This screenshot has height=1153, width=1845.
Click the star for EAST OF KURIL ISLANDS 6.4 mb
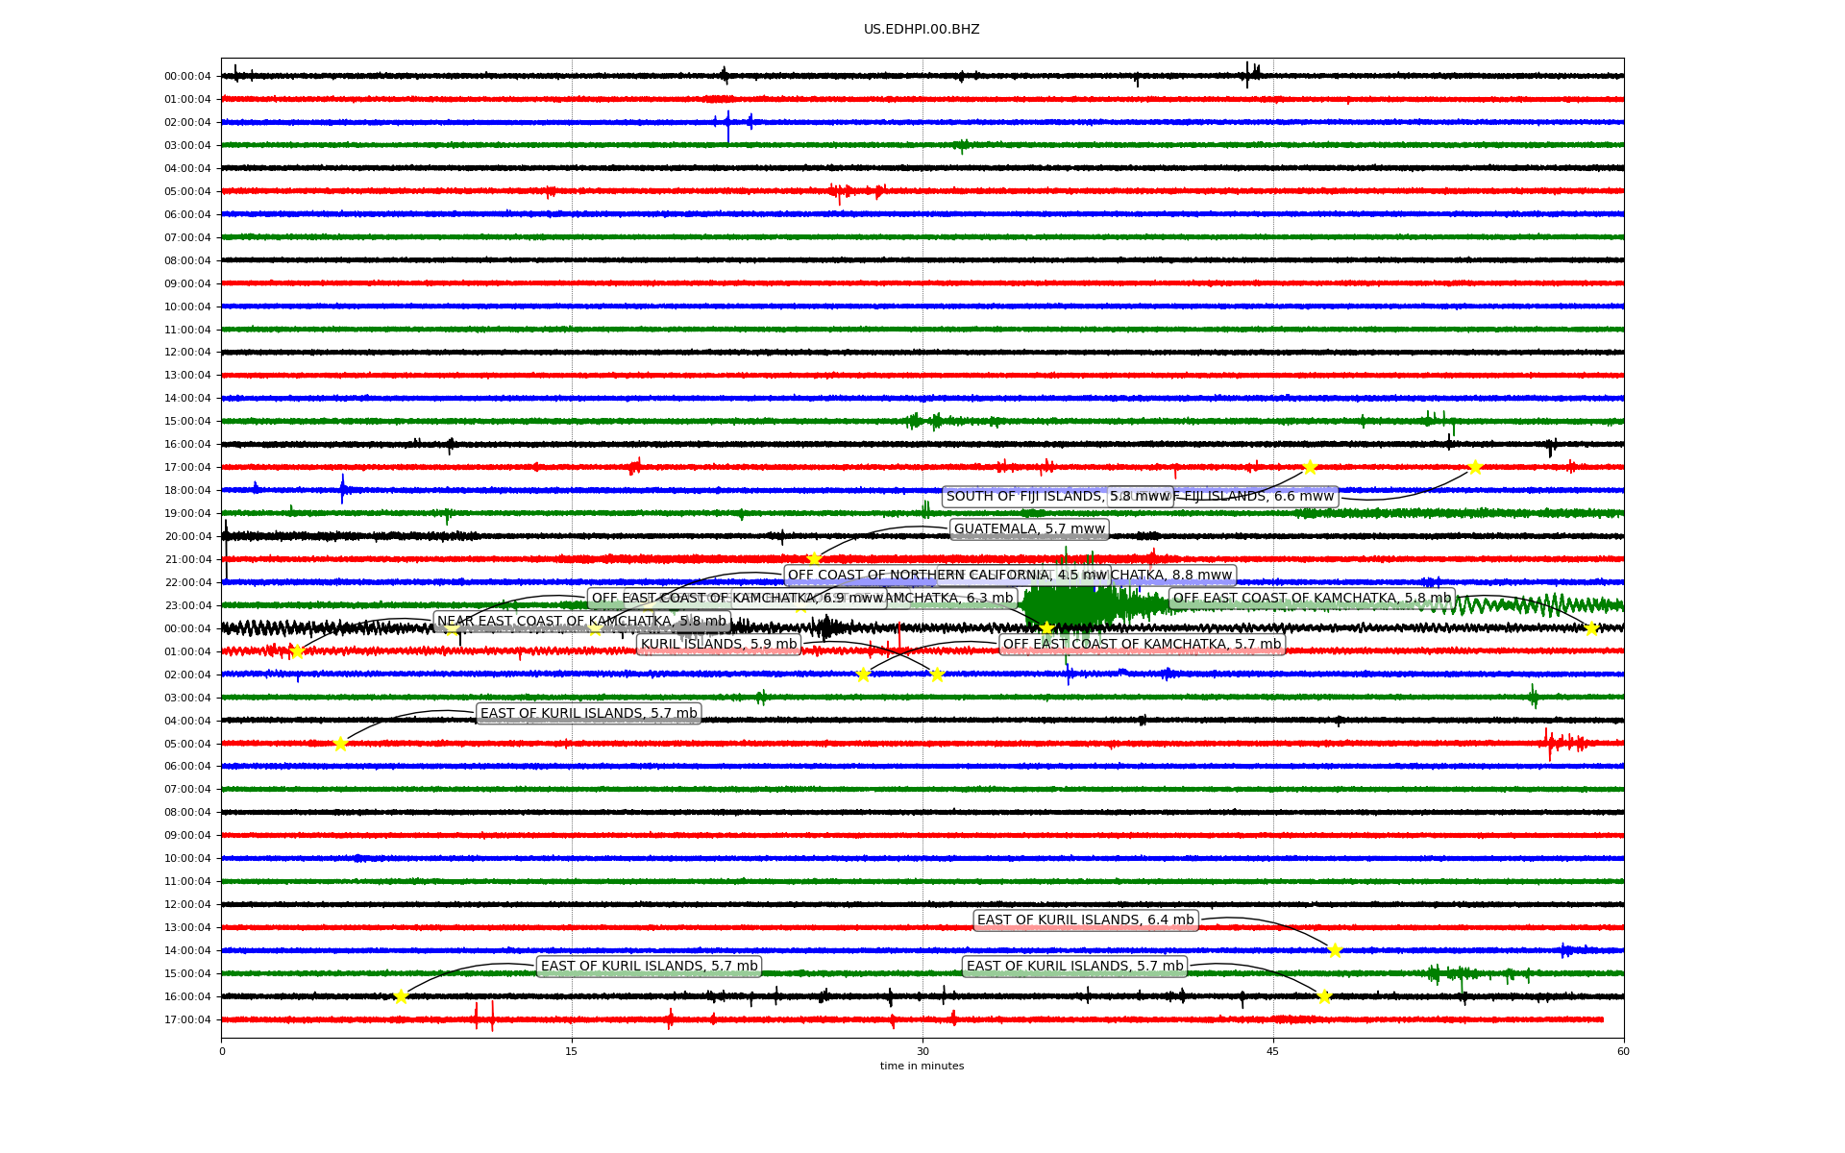(x=1335, y=950)
